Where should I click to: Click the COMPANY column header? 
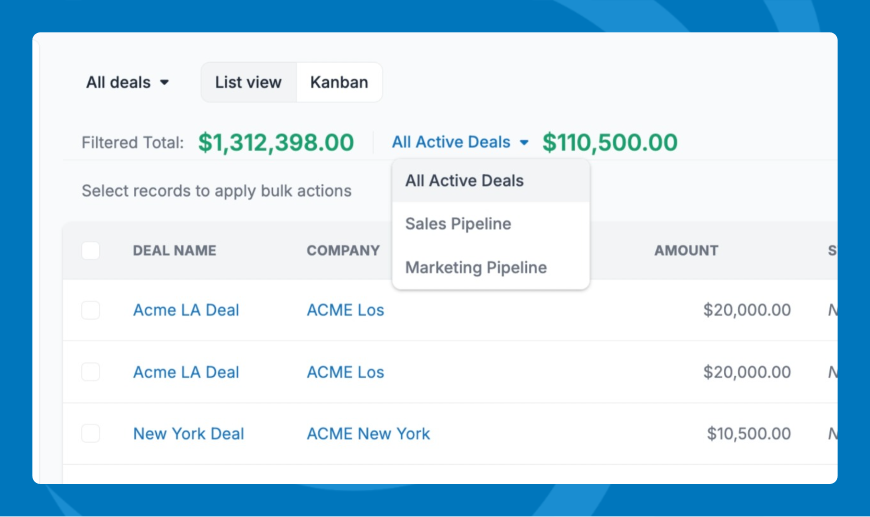click(343, 250)
